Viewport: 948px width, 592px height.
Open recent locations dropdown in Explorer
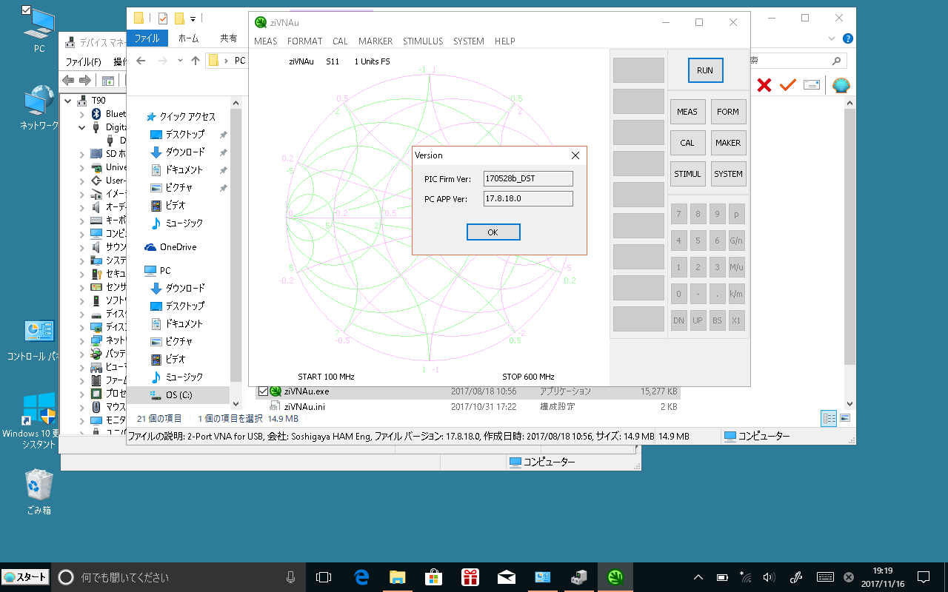[x=180, y=61]
